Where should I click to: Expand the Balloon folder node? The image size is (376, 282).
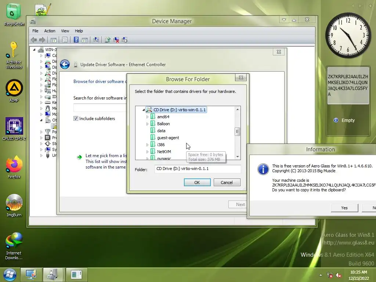tap(147, 124)
